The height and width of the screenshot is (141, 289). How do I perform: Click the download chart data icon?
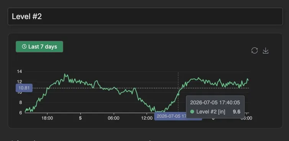click(x=265, y=50)
